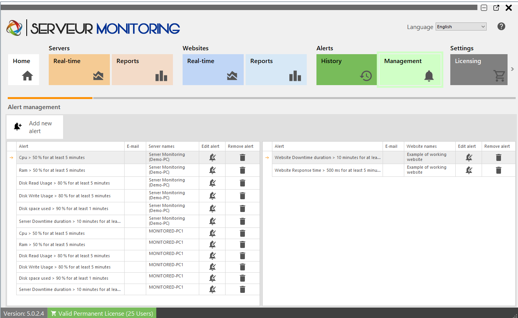Image resolution: width=518 pixels, height=318 pixels.
Task: Open Servers Real-time monitoring tile
Action: point(79,70)
